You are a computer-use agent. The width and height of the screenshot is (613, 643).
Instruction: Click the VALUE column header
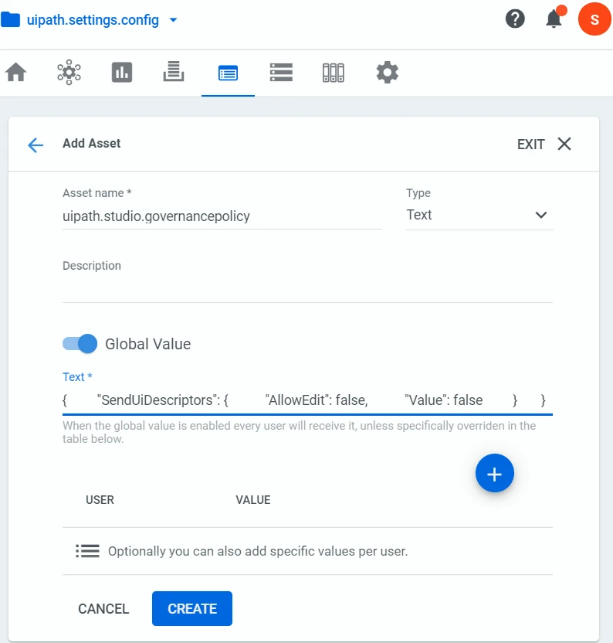(x=252, y=500)
